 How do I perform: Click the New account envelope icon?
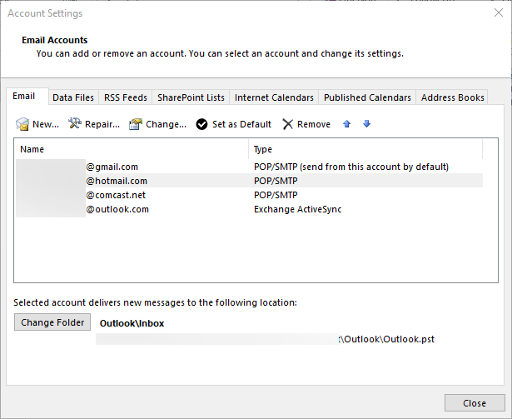pos(22,124)
